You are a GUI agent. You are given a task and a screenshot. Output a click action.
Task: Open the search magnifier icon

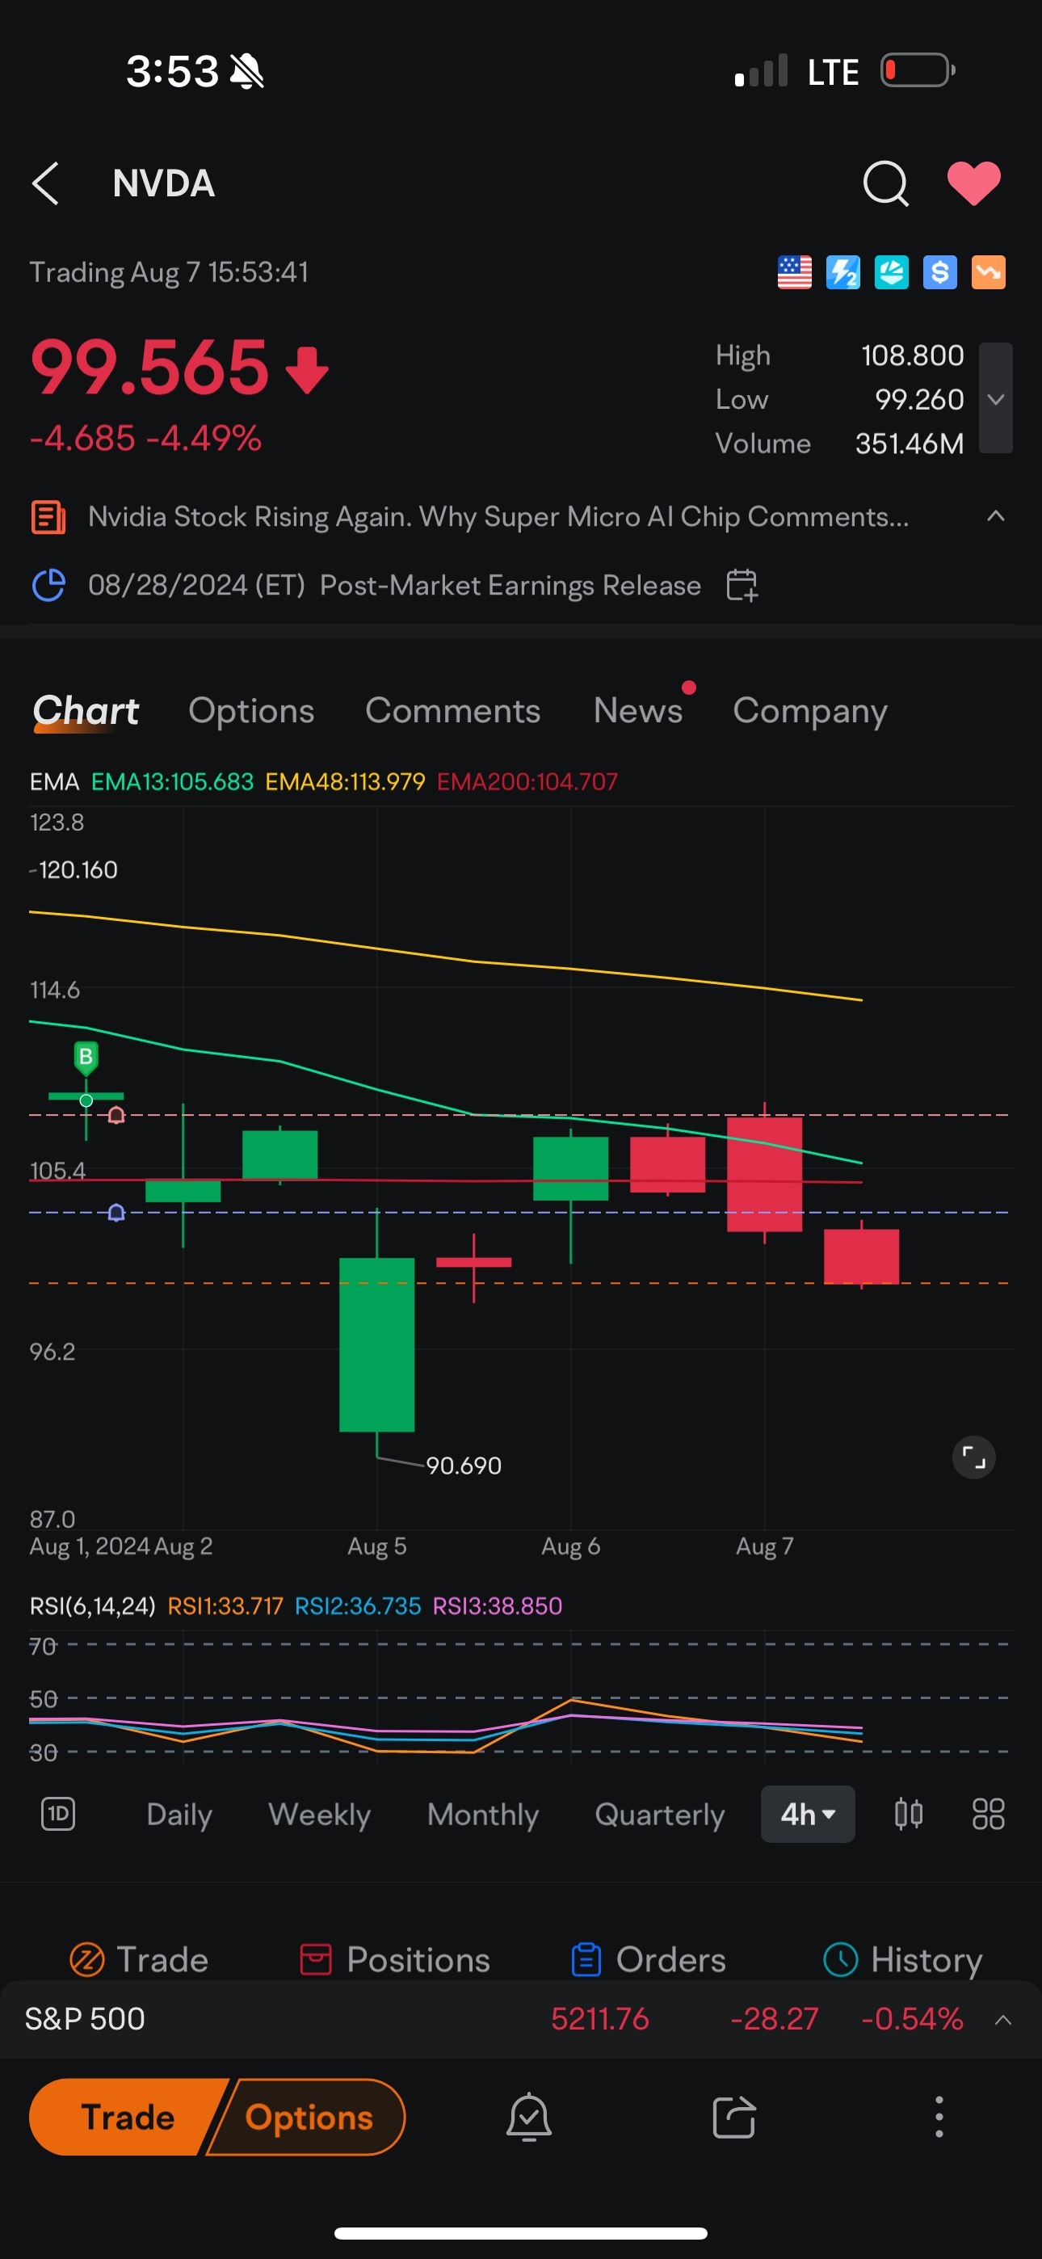886,183
